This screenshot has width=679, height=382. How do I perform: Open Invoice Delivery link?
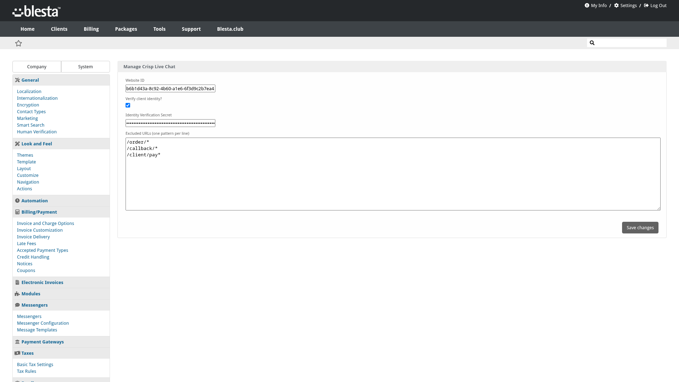tap(33, 237)
